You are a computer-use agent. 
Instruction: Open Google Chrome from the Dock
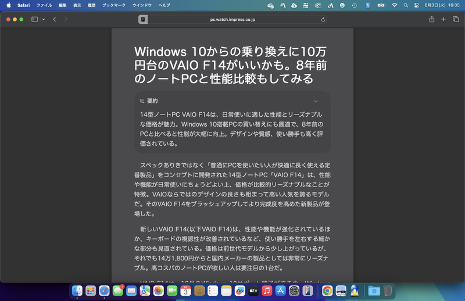coord(327,291)
